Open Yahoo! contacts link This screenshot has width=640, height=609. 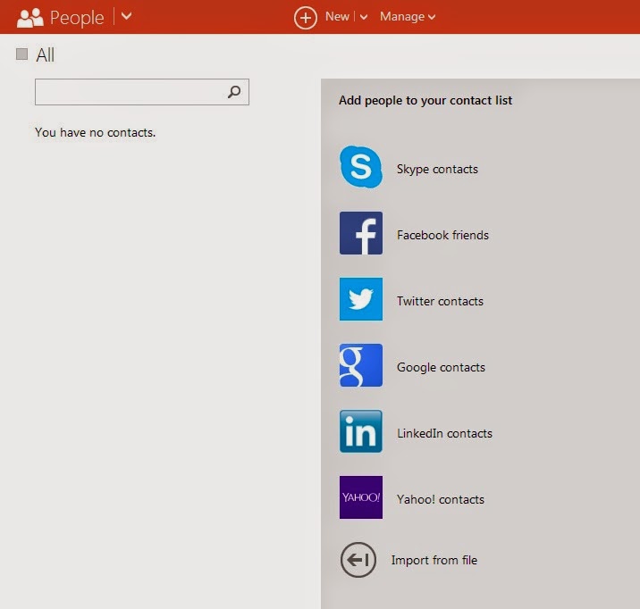pyautogui.click(x=441, y=499)
